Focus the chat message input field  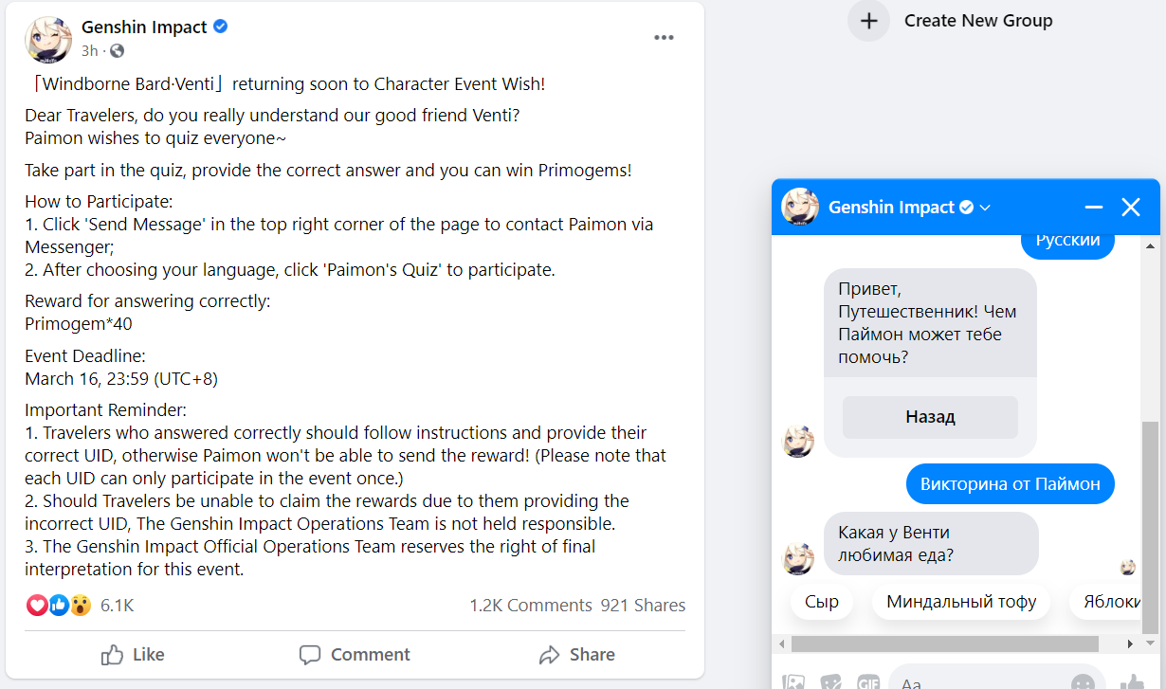click(976, 681)
